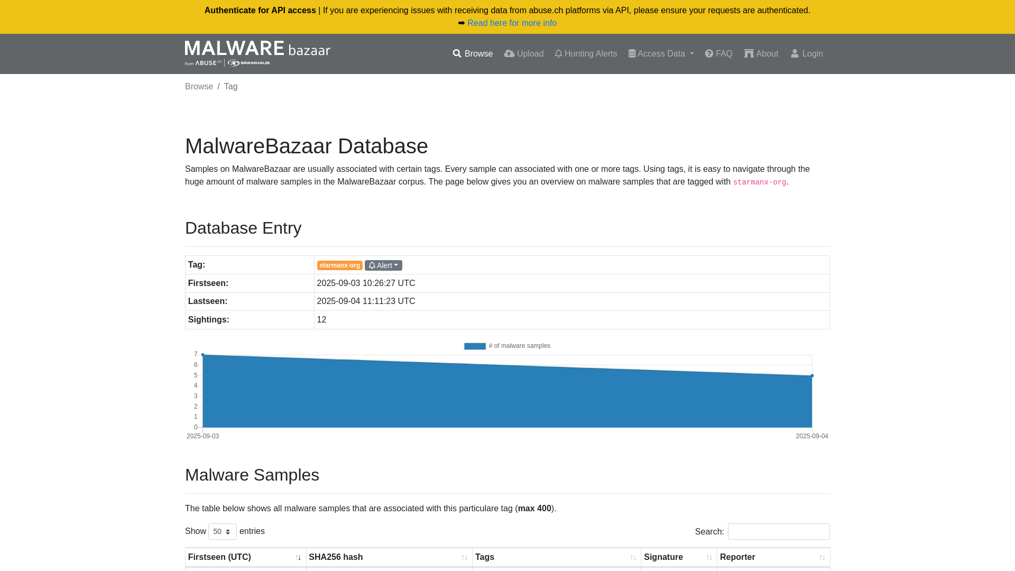
Task: Click the 'Database Entry' heading
Action: coord(243,228)
